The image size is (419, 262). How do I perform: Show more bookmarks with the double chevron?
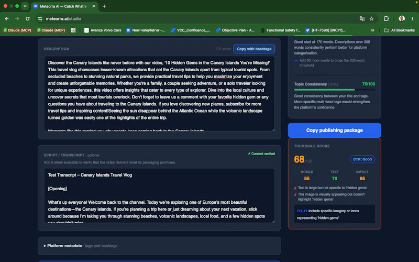(372, 30)
